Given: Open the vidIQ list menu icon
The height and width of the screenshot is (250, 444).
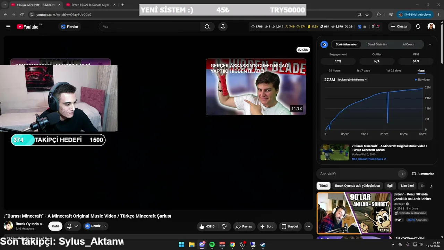Looking at the screenshot, I should pos(365,27).
